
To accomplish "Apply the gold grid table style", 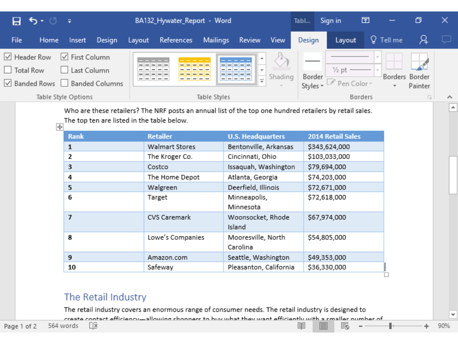I will tap(195, 69).
